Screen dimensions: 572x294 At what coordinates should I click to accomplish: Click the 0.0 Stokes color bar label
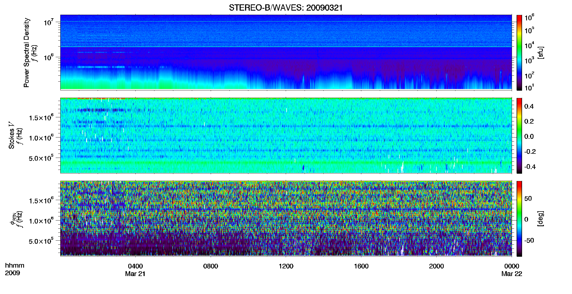tap(529, 137)
